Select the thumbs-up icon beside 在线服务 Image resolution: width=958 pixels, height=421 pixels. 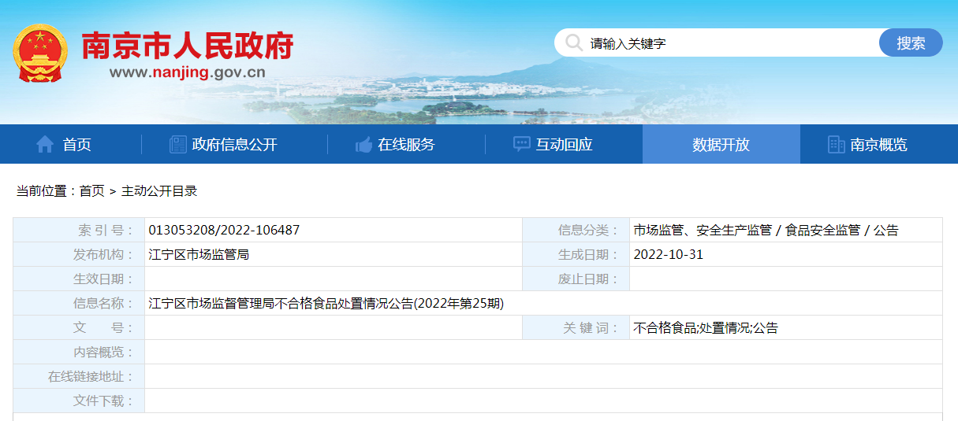pos(363,145)
